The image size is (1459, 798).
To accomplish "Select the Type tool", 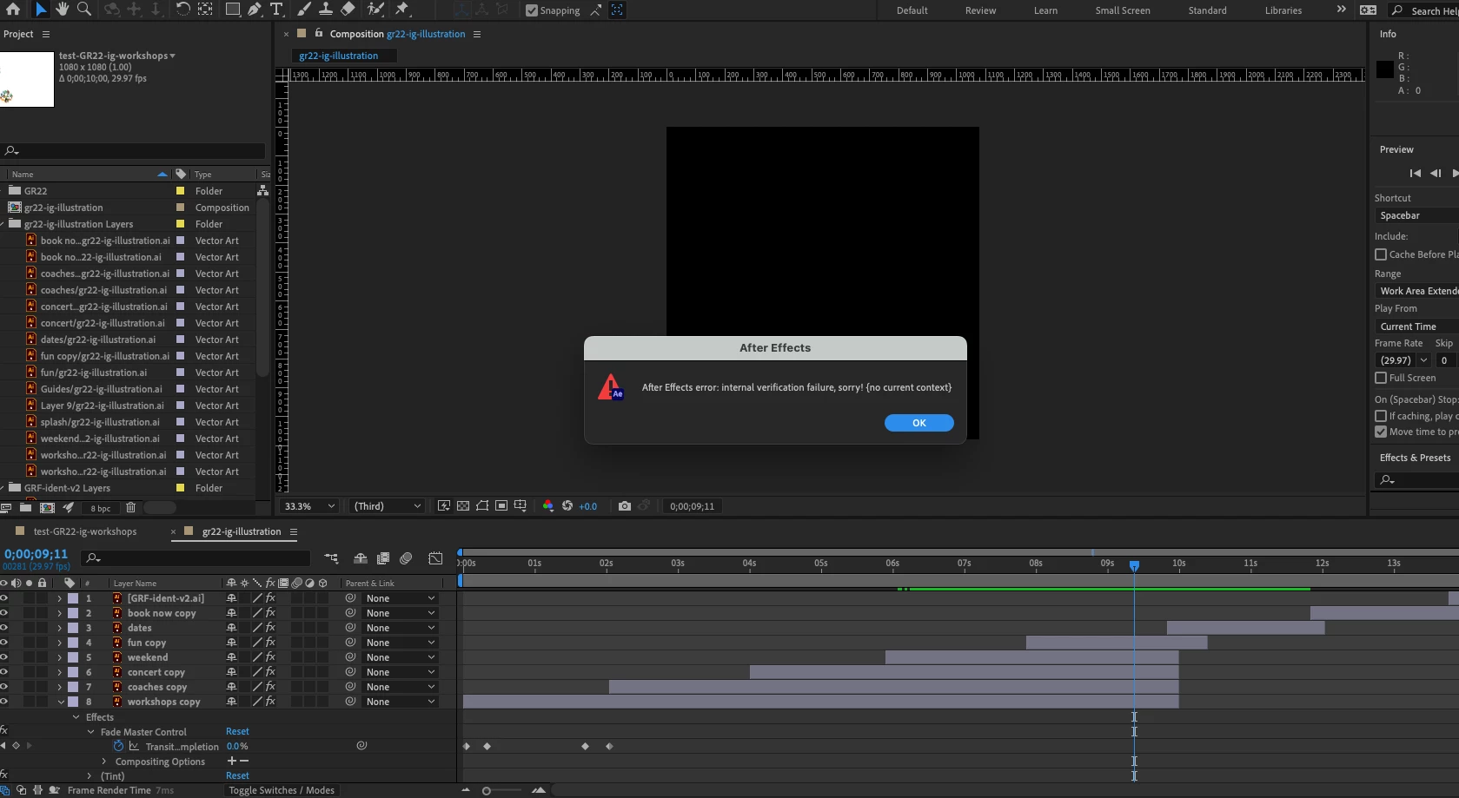I will click(276, 10).
